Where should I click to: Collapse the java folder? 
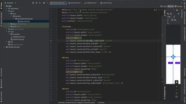pos(6,11)
